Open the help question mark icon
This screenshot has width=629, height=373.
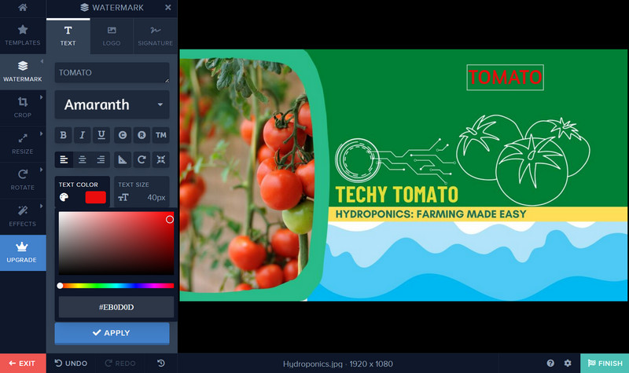pyautogui.click(x=550, y=364)
